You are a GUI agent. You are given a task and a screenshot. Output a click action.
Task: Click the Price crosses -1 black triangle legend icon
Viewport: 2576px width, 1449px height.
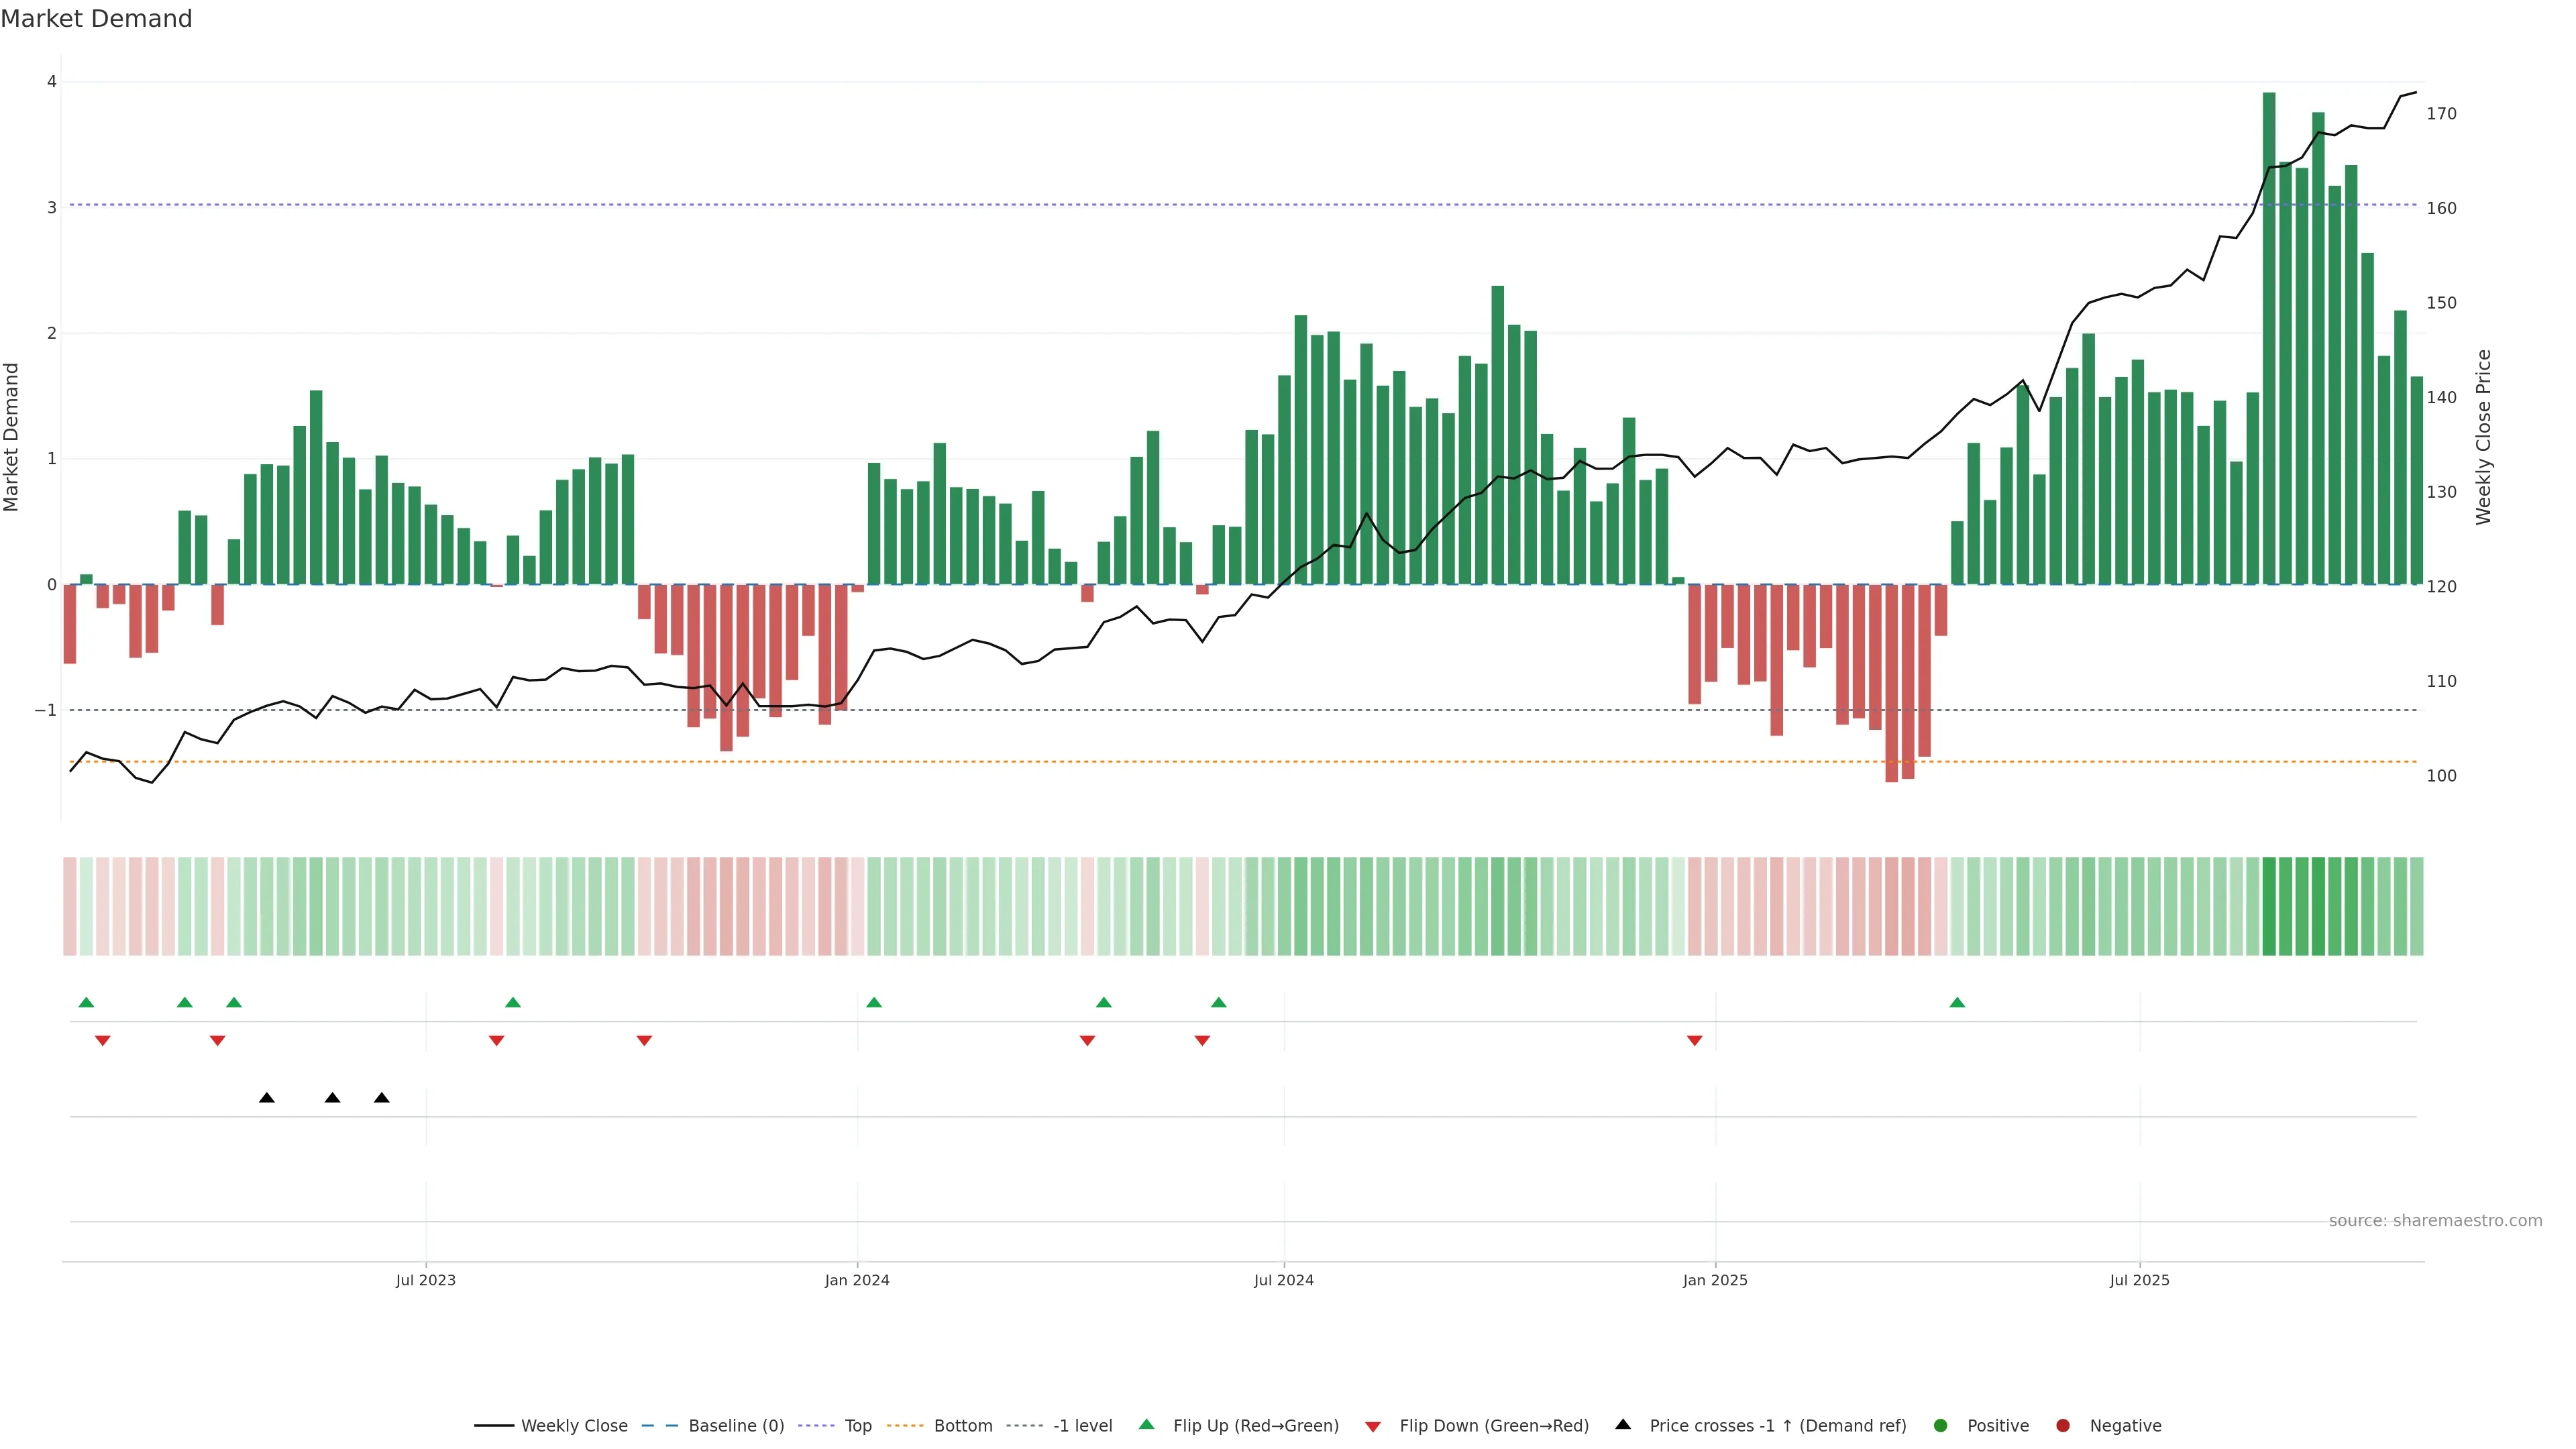1623,1425
